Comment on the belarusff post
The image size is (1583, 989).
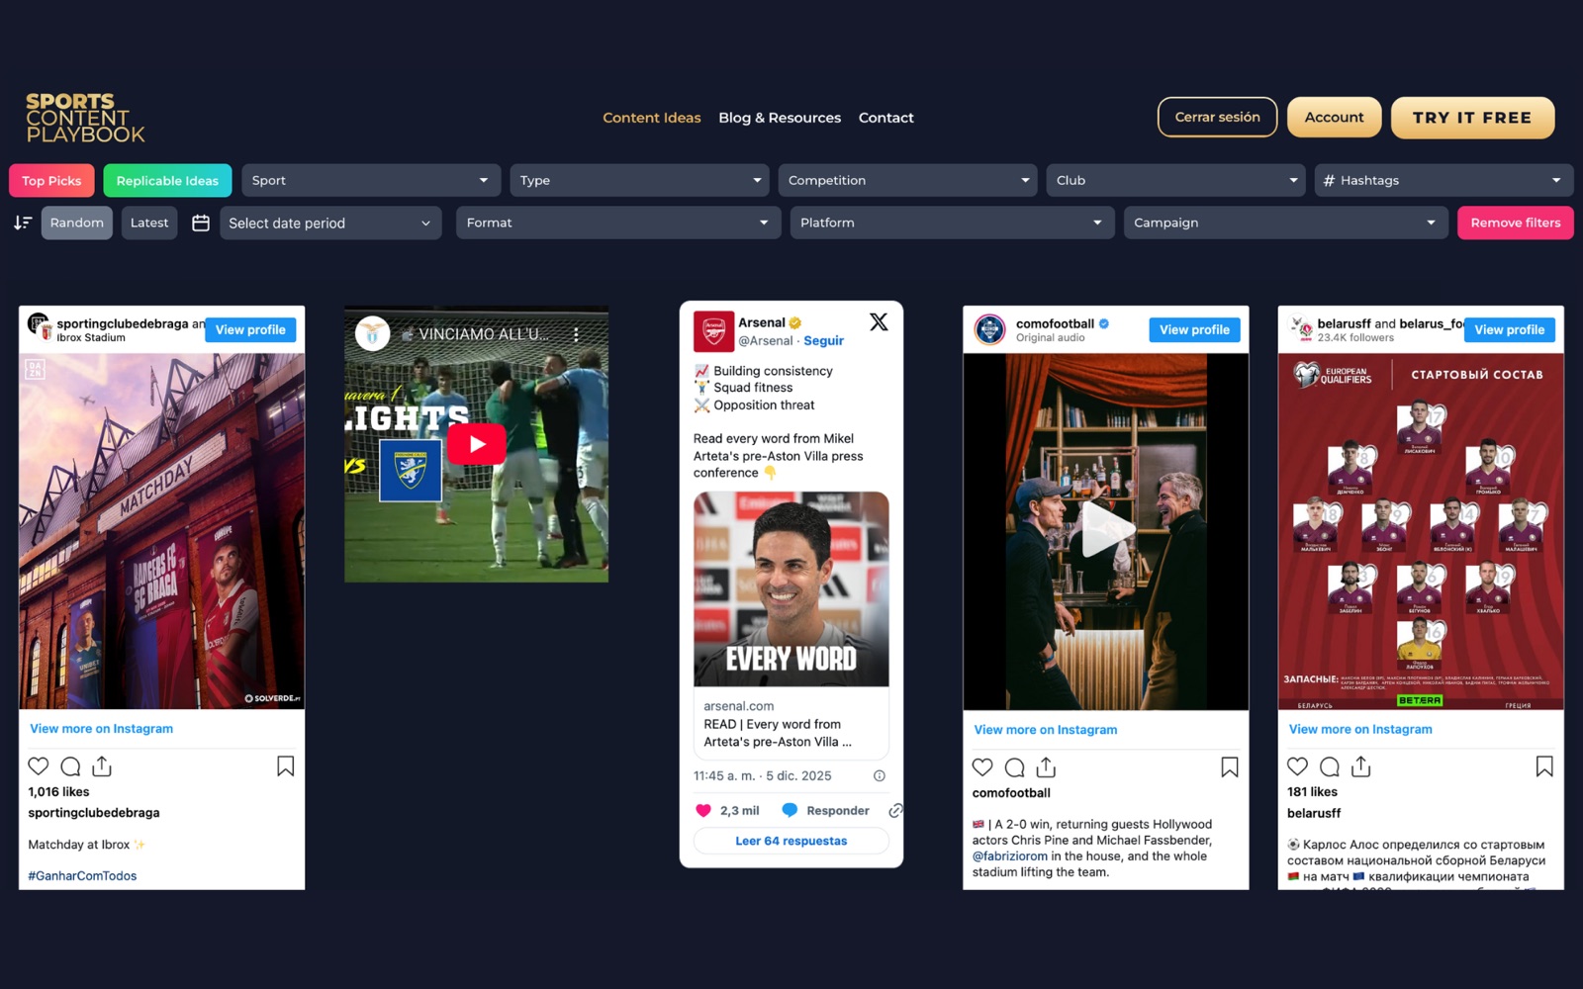(x=1330, y=765)
